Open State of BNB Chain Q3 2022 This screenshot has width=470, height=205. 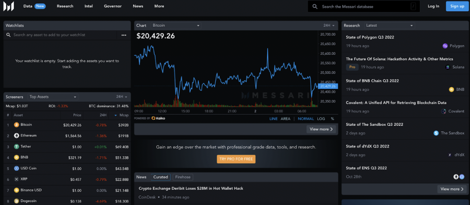pyautogui.click(x=372, y=81)
